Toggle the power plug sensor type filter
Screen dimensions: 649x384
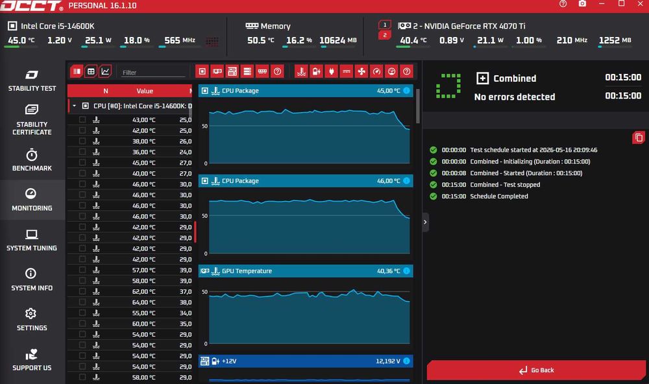[x=332, y=71]
